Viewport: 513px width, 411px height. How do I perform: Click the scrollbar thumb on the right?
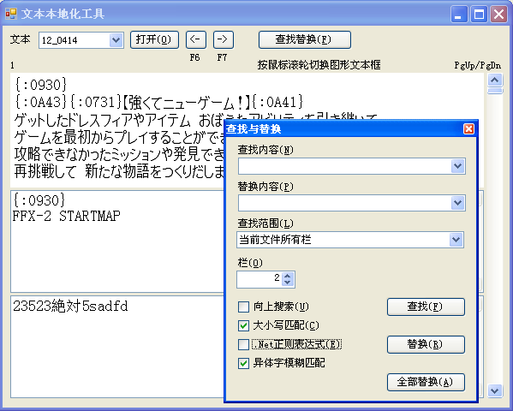tap(495, 91)
